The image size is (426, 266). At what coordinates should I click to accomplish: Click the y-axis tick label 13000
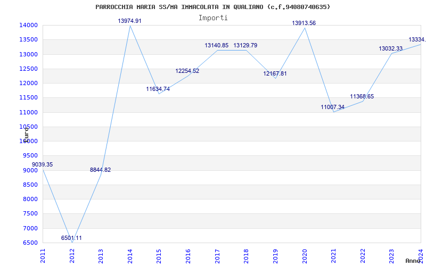pyautogui.click(x=28, y=54)
